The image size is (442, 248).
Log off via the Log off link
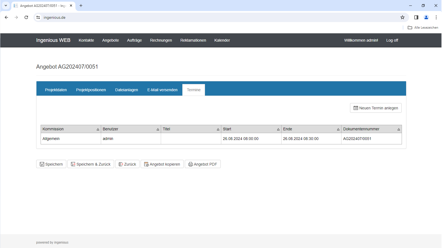pyautogui.click(x=392, y=40)
